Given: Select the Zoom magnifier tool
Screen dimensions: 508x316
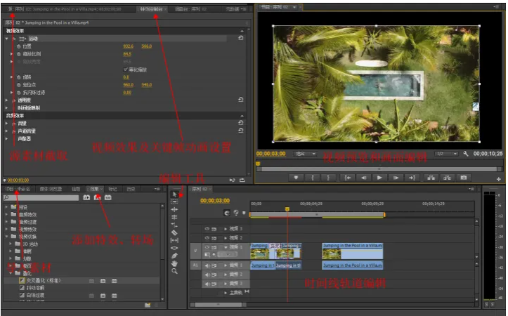Looking at the screenshot, I should [x=174, y=271].
